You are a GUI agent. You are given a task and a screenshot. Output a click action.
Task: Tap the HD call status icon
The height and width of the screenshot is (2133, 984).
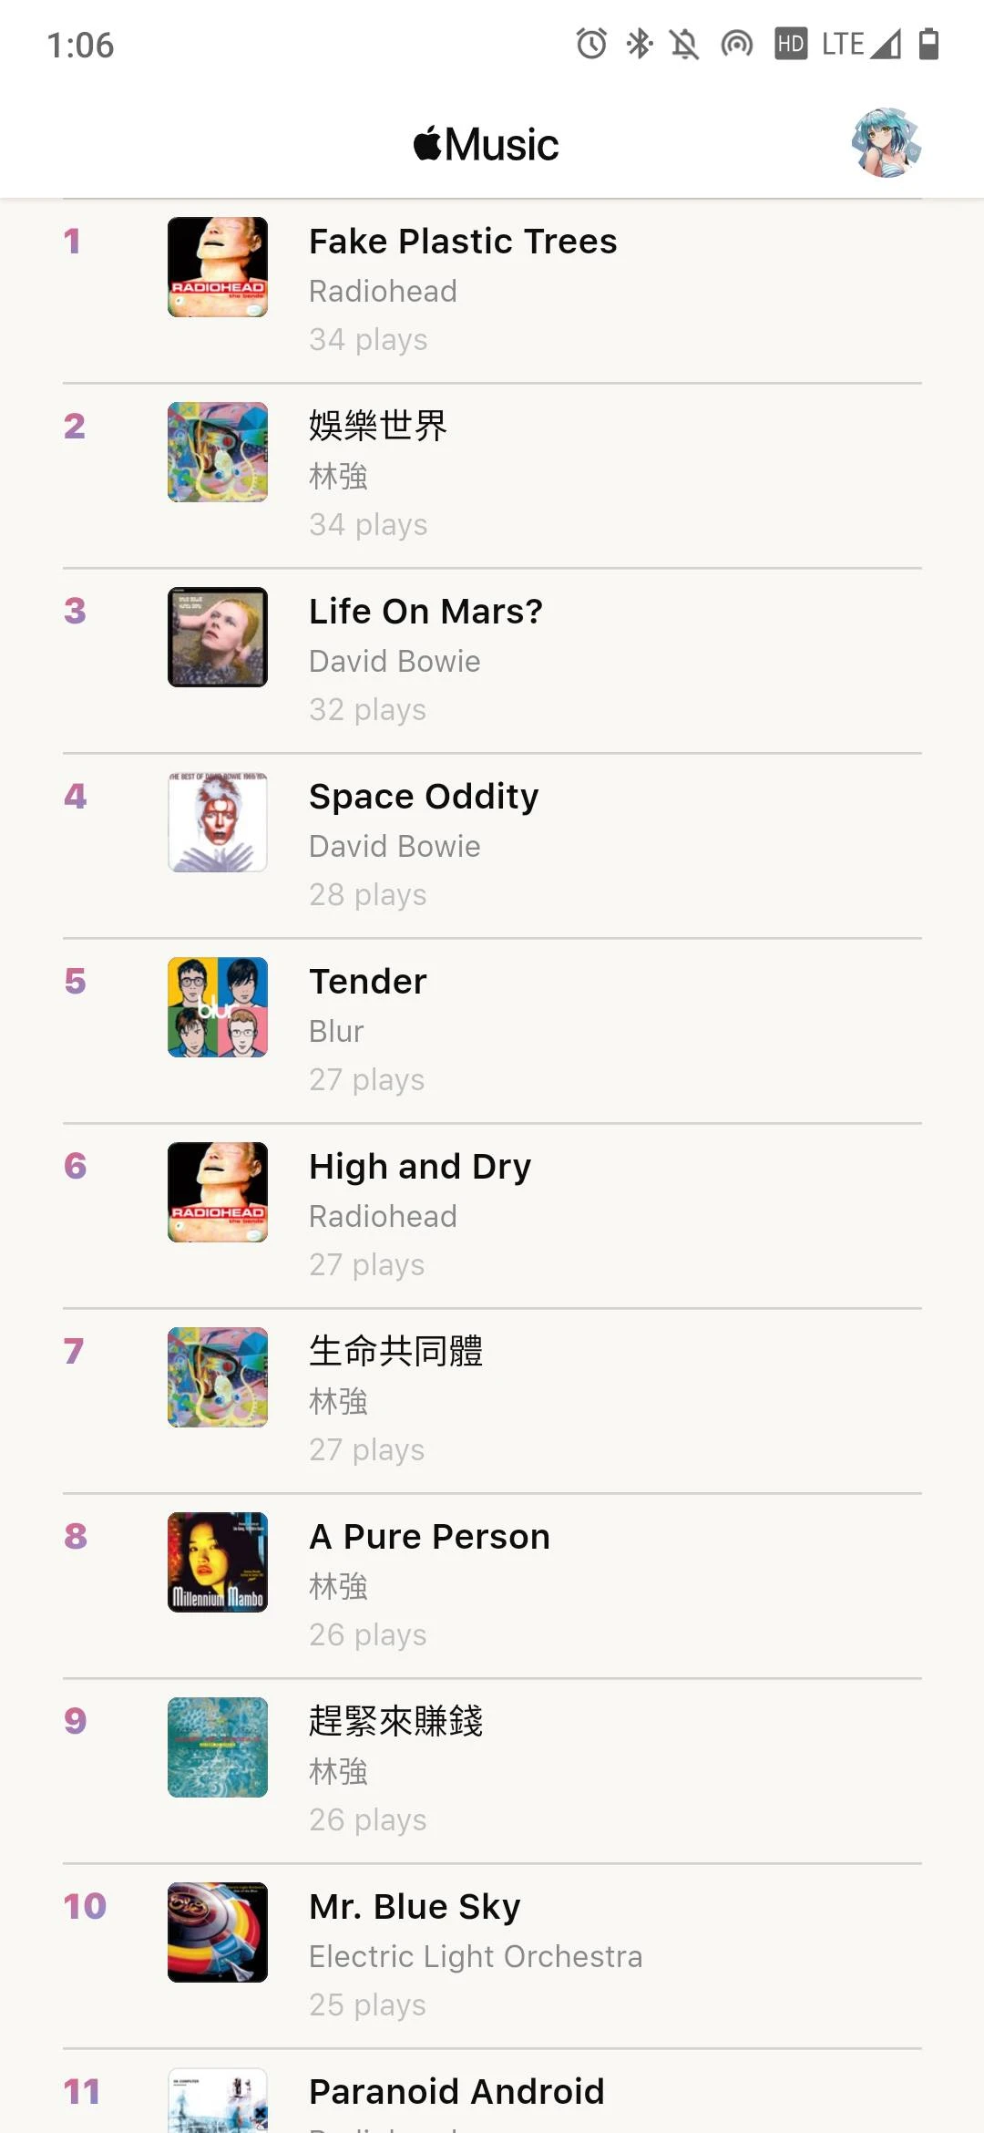tap(790, 43)
